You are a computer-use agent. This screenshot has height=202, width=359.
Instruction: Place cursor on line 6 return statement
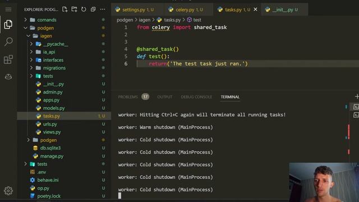(x=198, y=63)
